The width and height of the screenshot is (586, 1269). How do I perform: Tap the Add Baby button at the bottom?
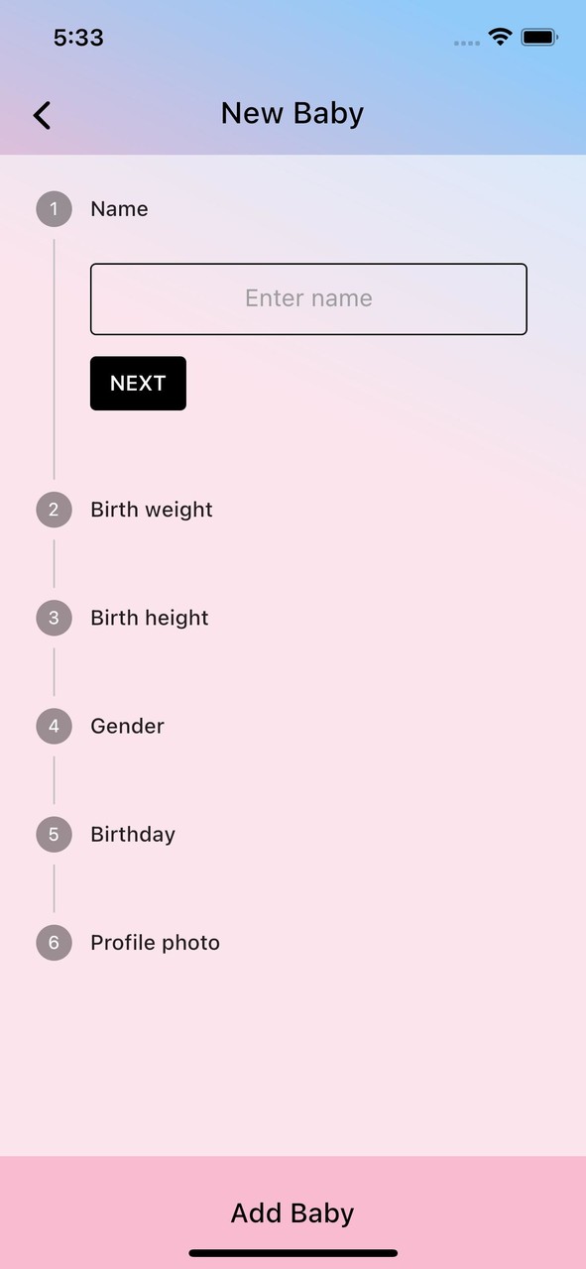(x=293, y=1212)
